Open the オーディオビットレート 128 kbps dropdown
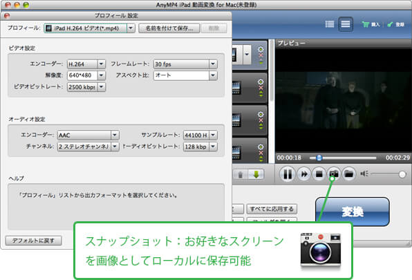This screenshot has width=412, height=280. [x=213, y=147]
